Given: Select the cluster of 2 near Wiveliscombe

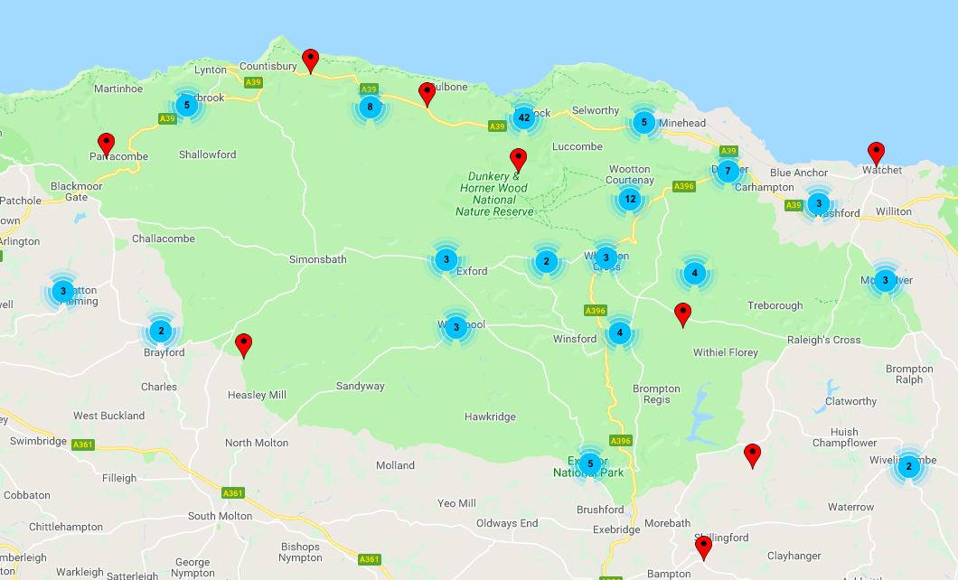Looking at the screenshot, I should 907,467.
